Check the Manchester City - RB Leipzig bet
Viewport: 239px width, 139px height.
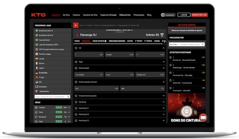point(170,73)
